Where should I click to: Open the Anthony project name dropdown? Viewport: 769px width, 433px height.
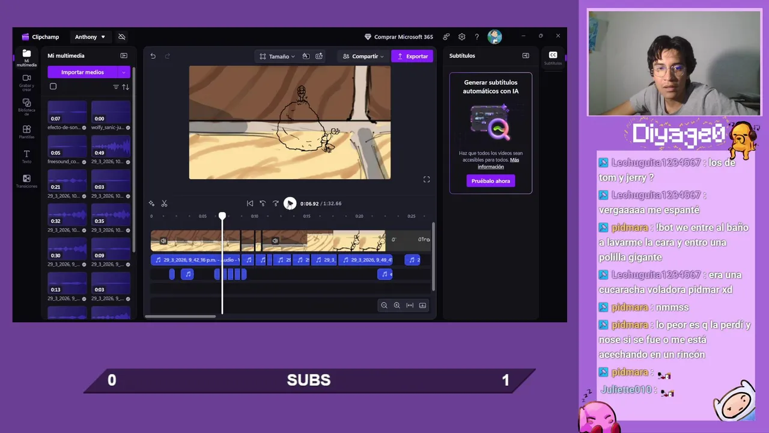tap(90, 37)
